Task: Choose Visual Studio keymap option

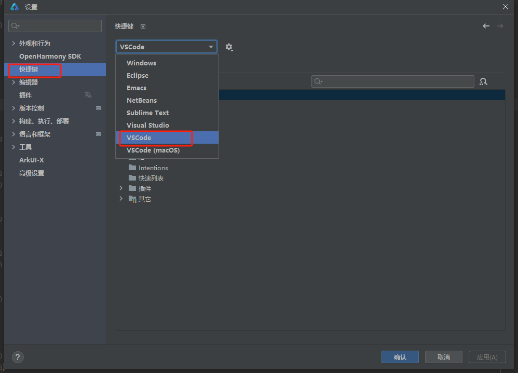Action: click(x=167, y=126)
